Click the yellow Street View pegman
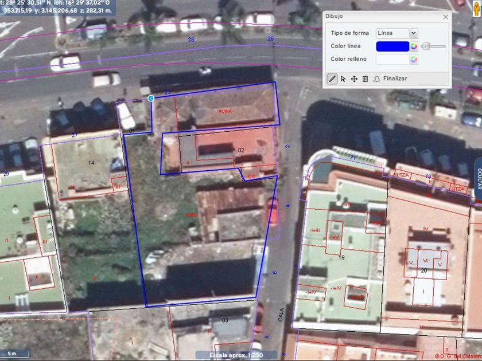Screen dimensions: 482x361 click(477, 9)
